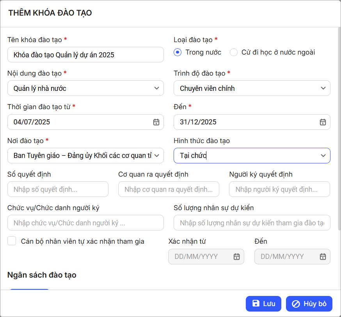Open calendar for training start date
The width and height of the screenshot is (341, 317).
tap(156, 122)
